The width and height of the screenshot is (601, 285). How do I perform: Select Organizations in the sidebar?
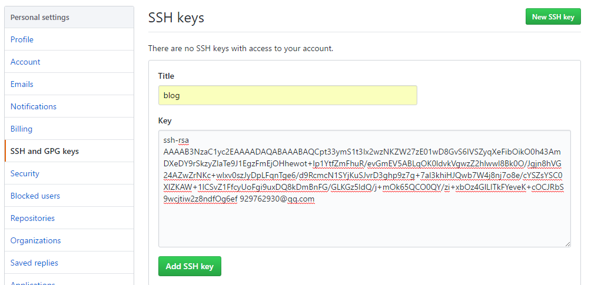[36, 240]
